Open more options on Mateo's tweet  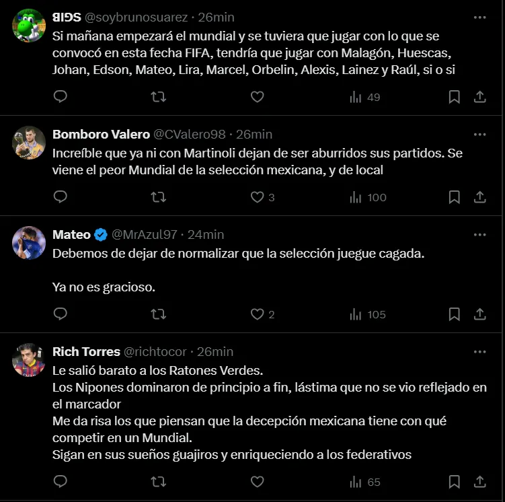[479, 235]
